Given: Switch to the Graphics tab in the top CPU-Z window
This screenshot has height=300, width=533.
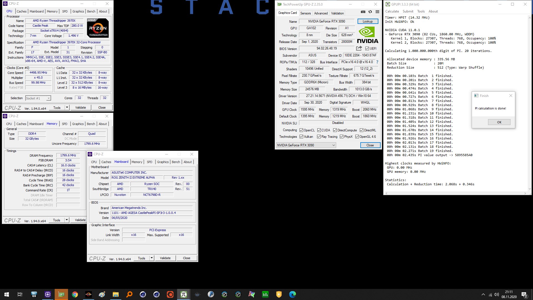Looking at the screenshot, I should point(78,11).
